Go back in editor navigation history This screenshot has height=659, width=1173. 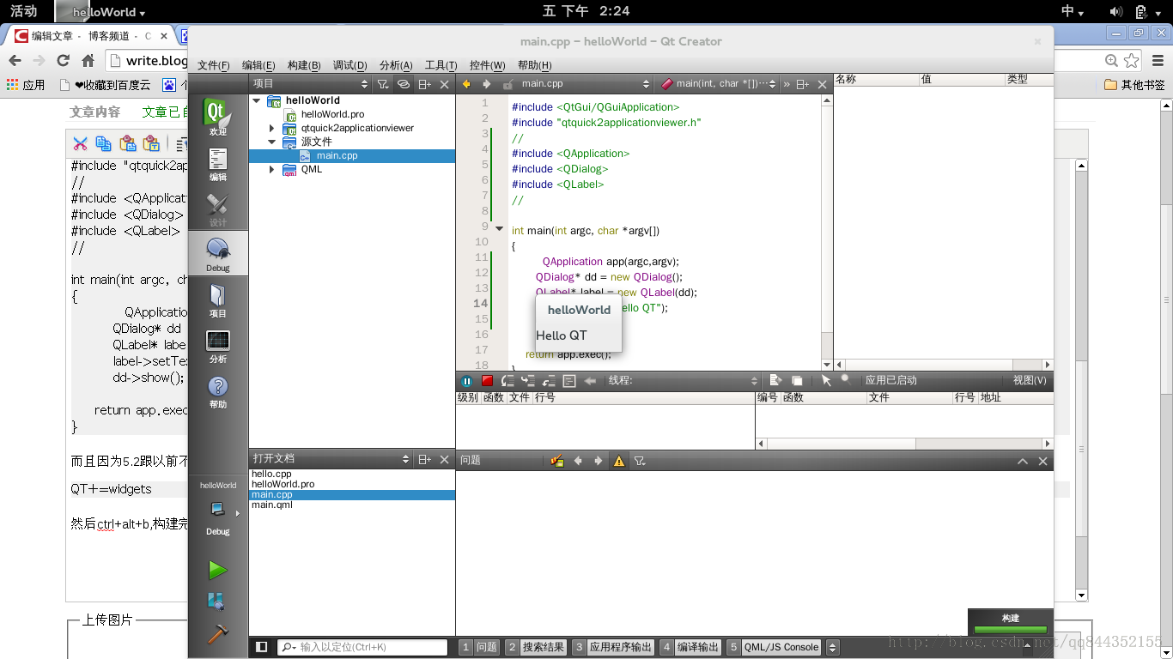tap(467, 84)
